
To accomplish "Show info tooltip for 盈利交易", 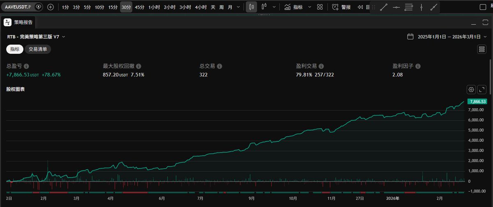I will point(321,66).
